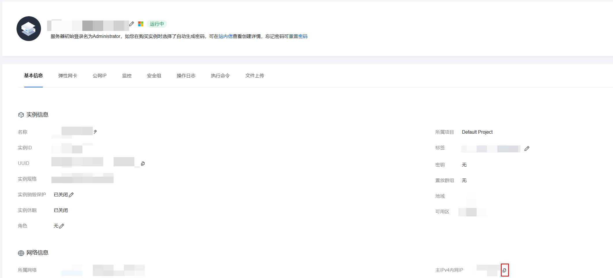Open the 操作日志 tab

click(x=186, y=76)
